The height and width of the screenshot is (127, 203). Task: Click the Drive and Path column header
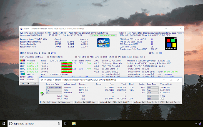tap(52, 84)
